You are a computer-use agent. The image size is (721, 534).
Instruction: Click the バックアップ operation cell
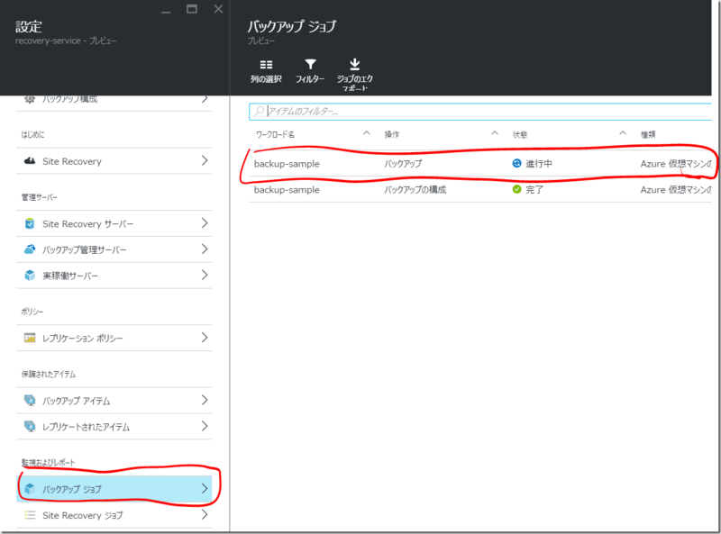point(403,164)
